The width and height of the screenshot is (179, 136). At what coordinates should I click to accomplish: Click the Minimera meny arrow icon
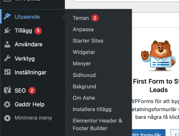point(7,118)
